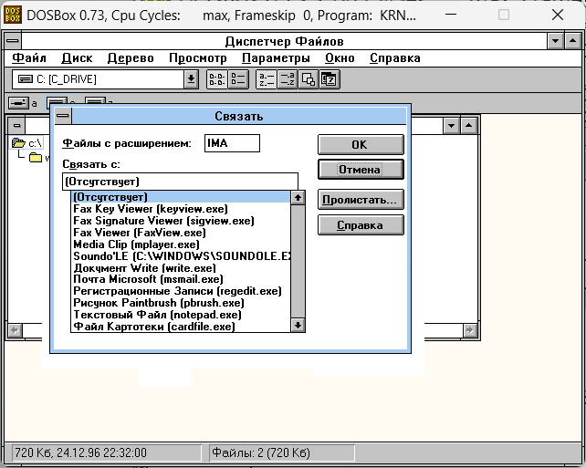Open the Файл menu
586x468 pixels.
29,58
